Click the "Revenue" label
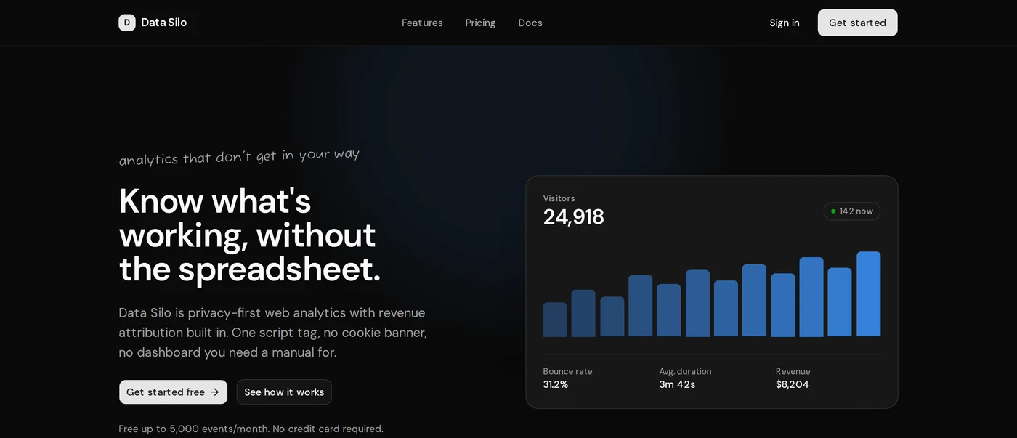1017x438 pixels. (x=793, y=371)
